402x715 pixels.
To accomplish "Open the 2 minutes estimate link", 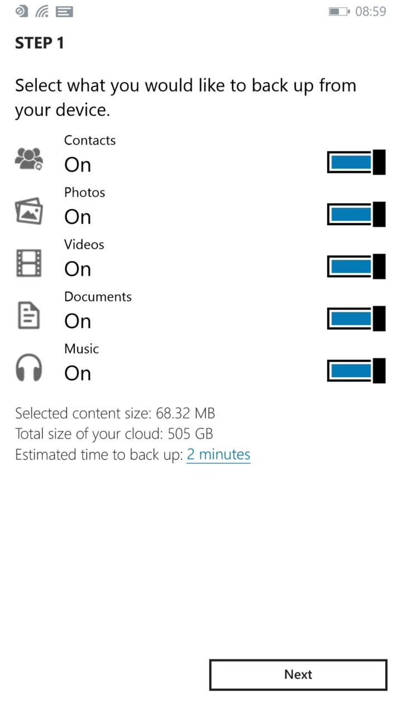I will (x=218, y=455).
